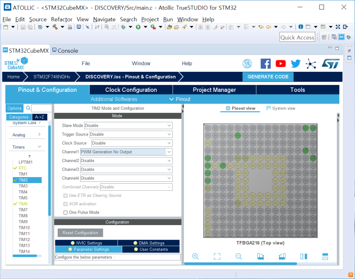Click the Last Edit Location arrow icon
This screenshot has width=355, height=279.
point(261,27)
